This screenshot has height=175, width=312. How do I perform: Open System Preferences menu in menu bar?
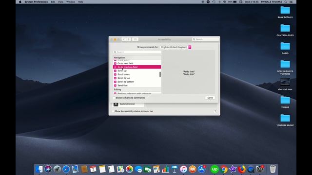[36, 2]
